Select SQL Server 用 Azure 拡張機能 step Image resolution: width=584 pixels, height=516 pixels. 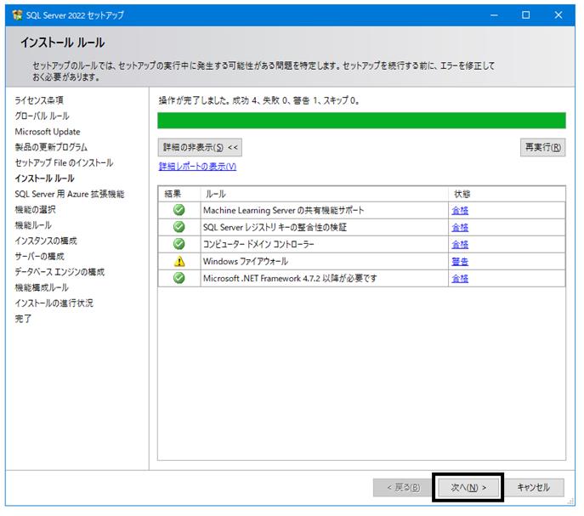[x=69, y=194]
